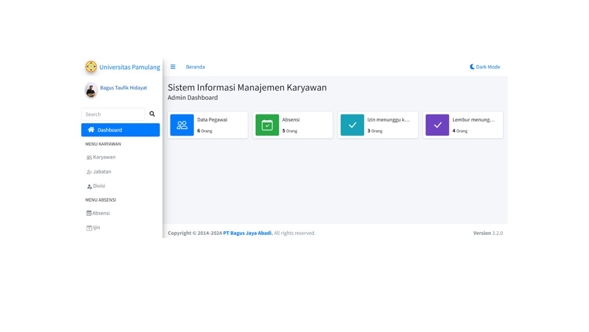Click the Universitas Pamulang logo icon

[91, 67]
